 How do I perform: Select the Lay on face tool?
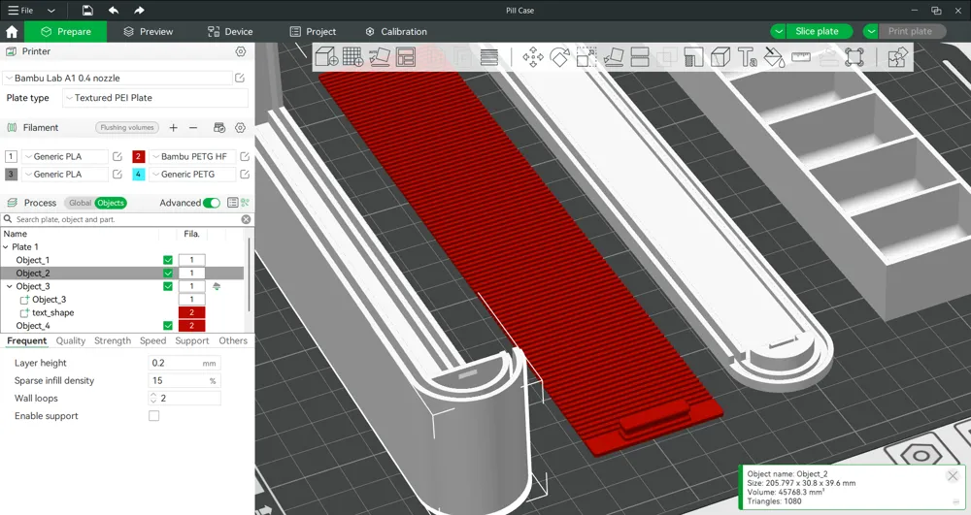click(613, 57)
